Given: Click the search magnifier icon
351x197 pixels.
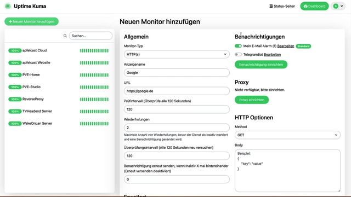Looking at the screenshot, I should [65, 36].
